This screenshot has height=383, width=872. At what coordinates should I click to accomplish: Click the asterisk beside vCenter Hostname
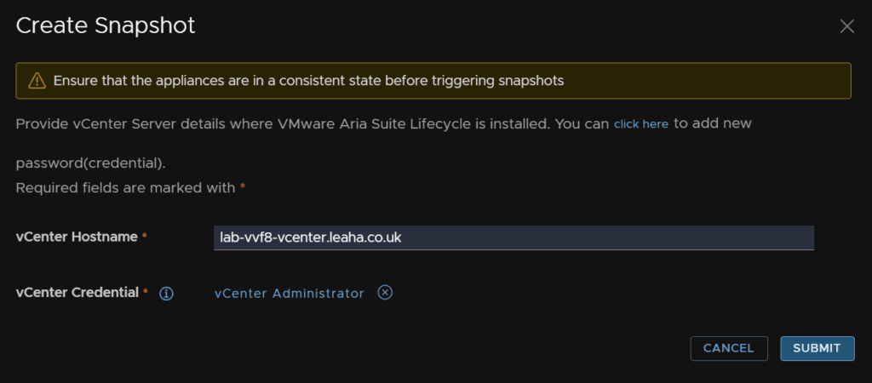coord(145,237)
